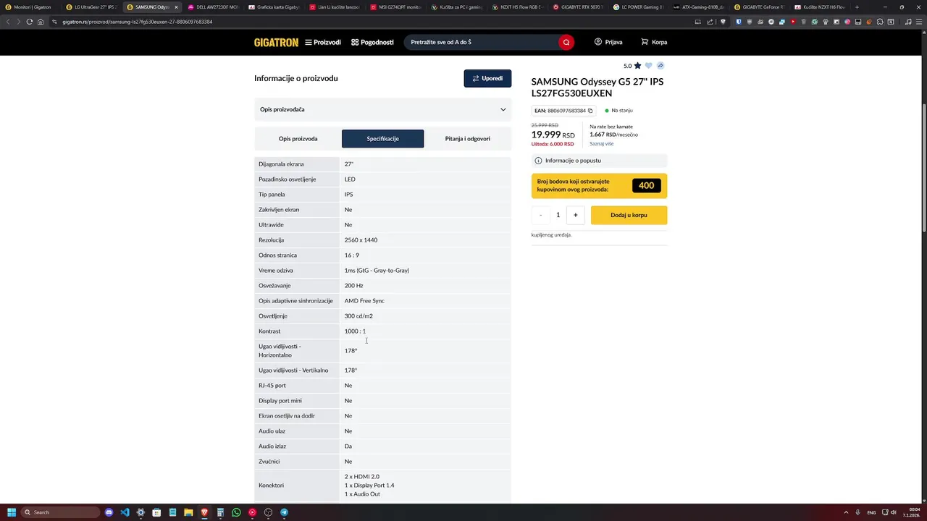Viewport: 927px width, 521px height.
Task: Switch to Monitori | Gigatron browser tab
Action: 29,7
